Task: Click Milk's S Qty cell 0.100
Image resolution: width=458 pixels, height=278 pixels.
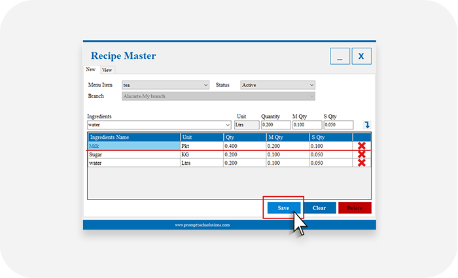Action: [331, 146]
